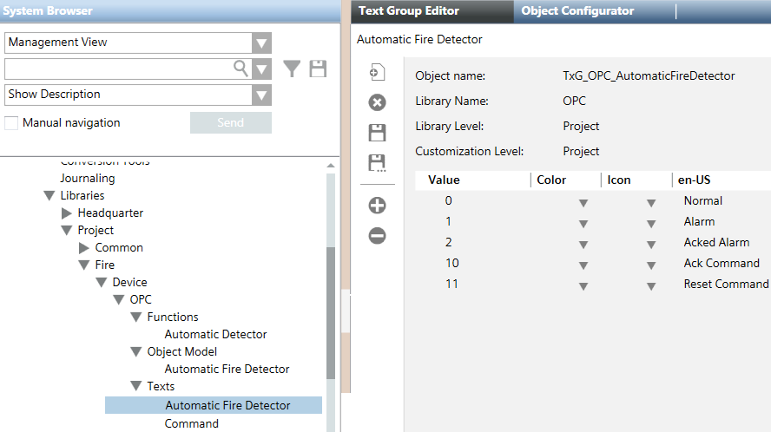Select the Command tree item under Texts

[x=192, y=423]
